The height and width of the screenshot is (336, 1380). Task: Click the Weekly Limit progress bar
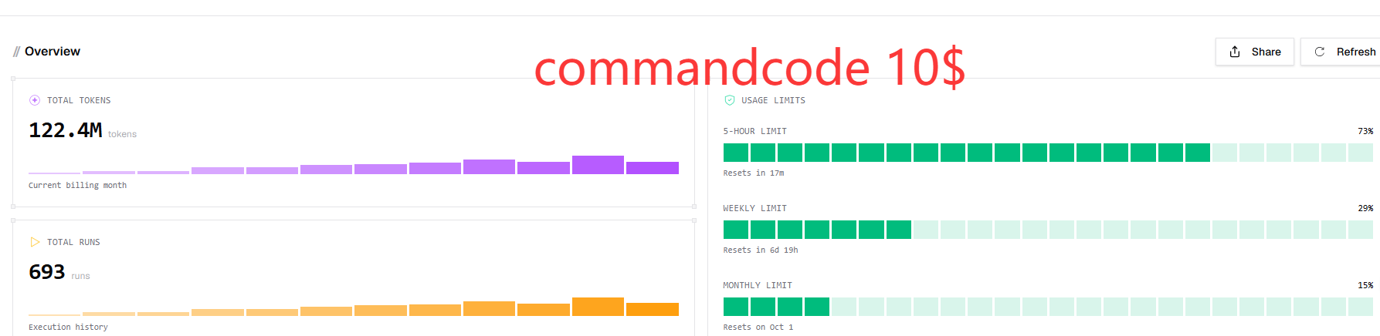[1048, 230]
